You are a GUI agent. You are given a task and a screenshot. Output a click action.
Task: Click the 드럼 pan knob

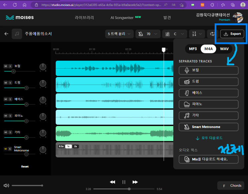click(43, 83)
